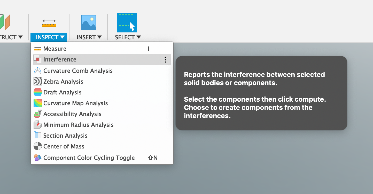
Task: Click the Section Analysis icon
Action: 38,136
